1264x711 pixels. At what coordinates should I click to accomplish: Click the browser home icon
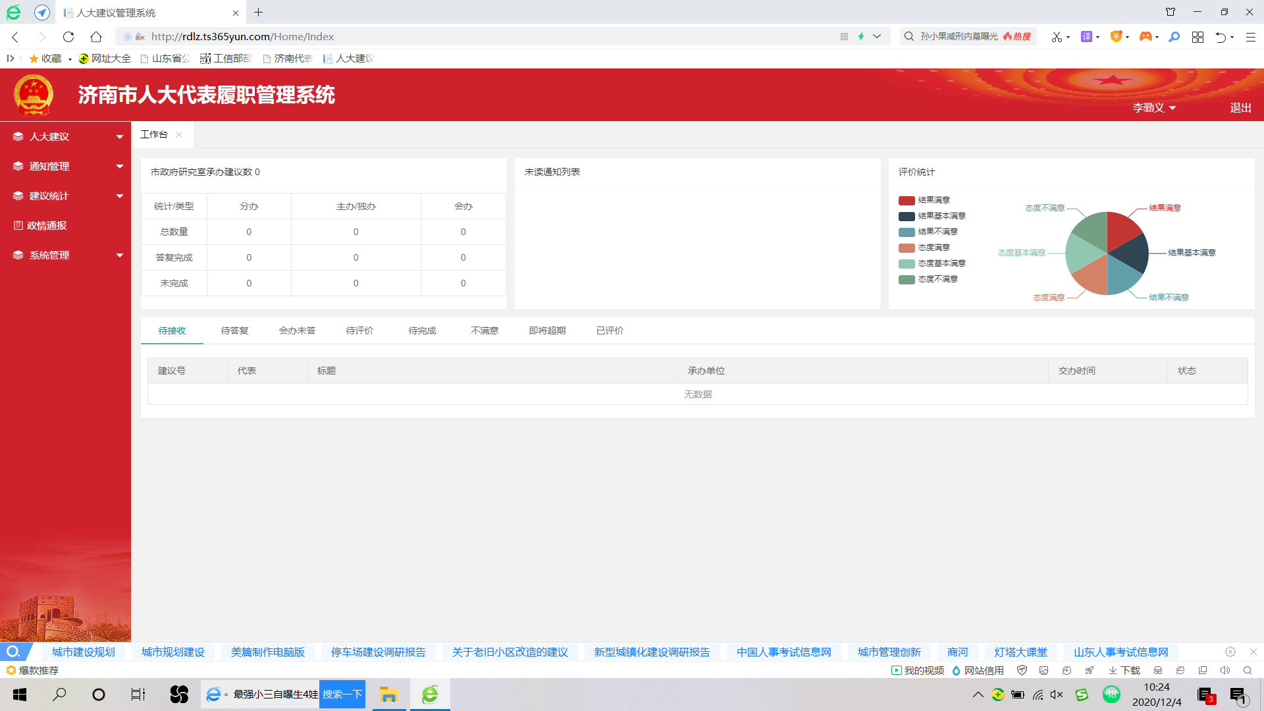96,37
